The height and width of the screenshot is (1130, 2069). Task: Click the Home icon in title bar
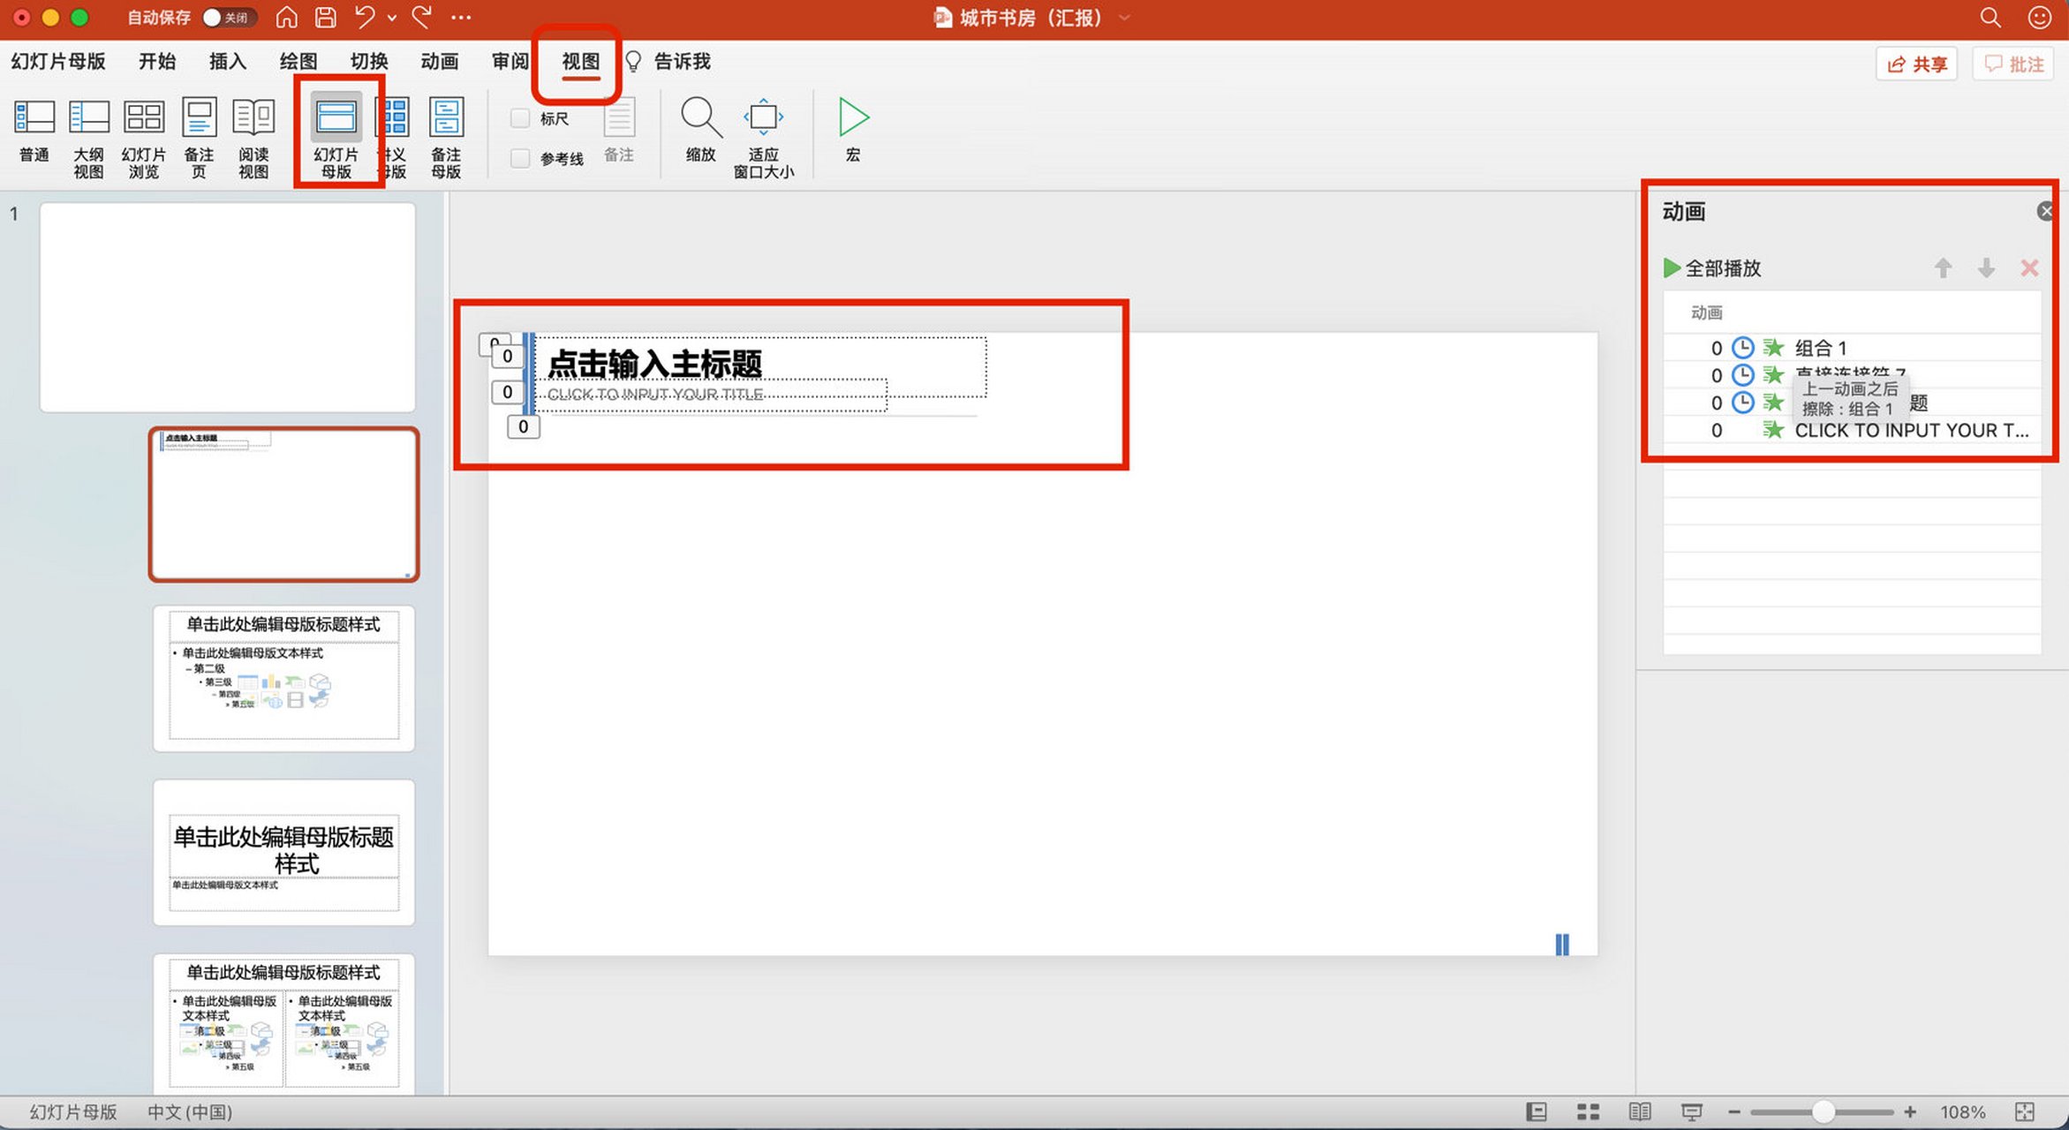pyautogui.click(x=286, y=17)
